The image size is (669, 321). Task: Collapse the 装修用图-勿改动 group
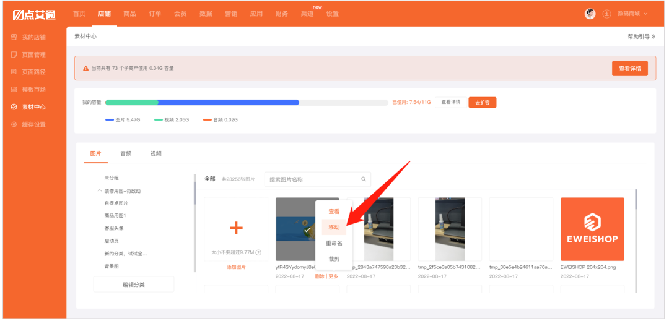click(100, 190)
